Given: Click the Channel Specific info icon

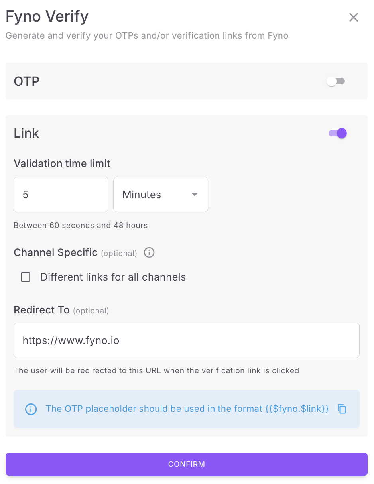Looking at the screenshot, I should (149, 253).
